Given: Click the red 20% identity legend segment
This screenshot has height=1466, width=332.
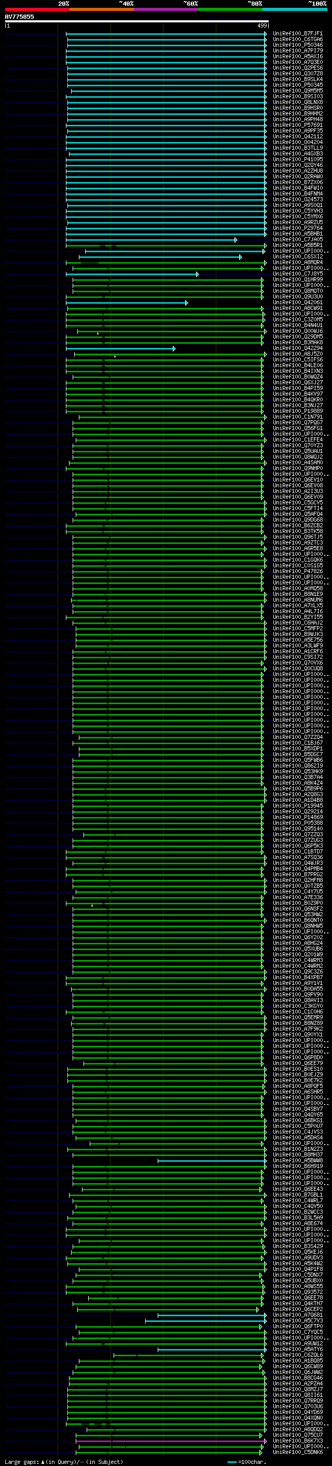Looking at the screenshot, I should pos(37,9).
